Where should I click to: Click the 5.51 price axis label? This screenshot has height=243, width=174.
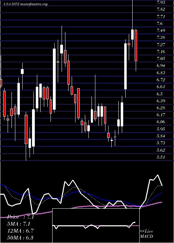coord(161,157)
